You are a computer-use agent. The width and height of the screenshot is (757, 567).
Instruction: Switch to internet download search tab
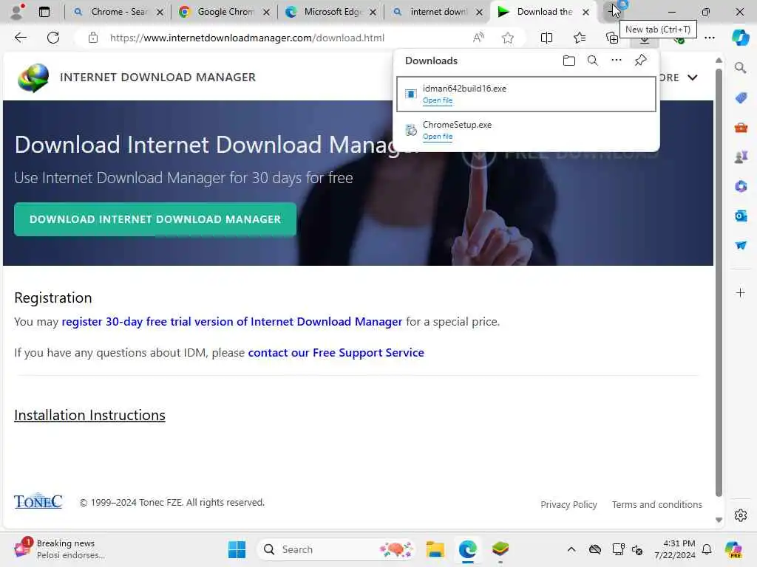pos(438,12)
